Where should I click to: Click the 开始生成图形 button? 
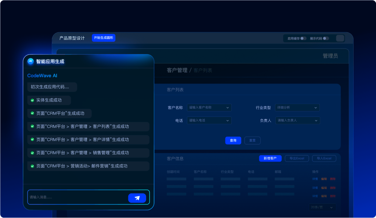click(104, 38)
